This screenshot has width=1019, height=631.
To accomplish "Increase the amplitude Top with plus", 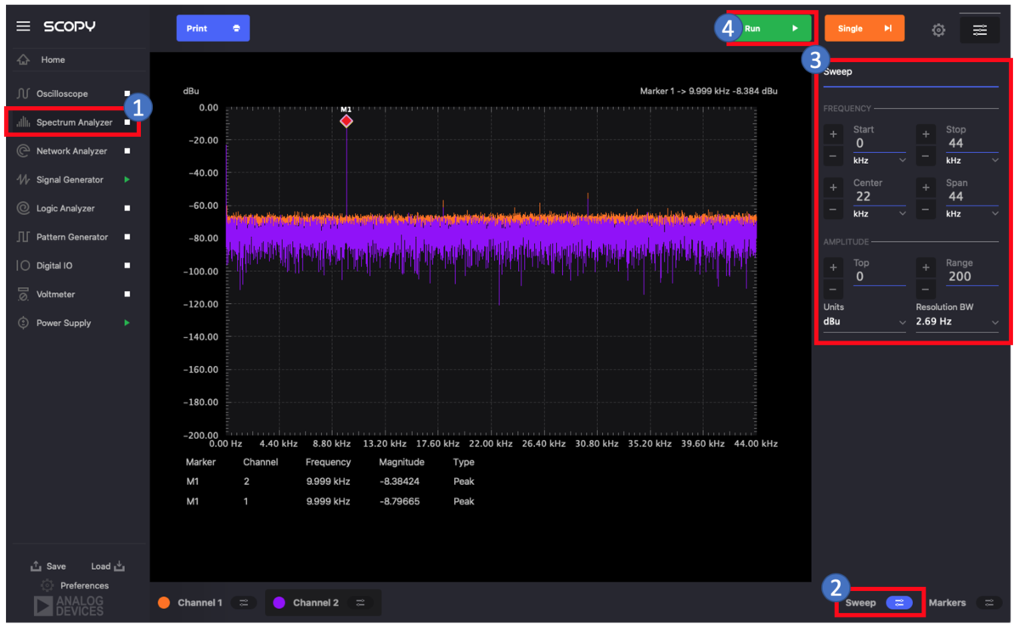I will coord(834,268).
